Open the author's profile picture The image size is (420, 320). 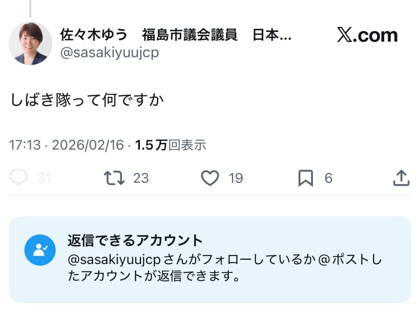pyautogui.click(x=30, y=43)
